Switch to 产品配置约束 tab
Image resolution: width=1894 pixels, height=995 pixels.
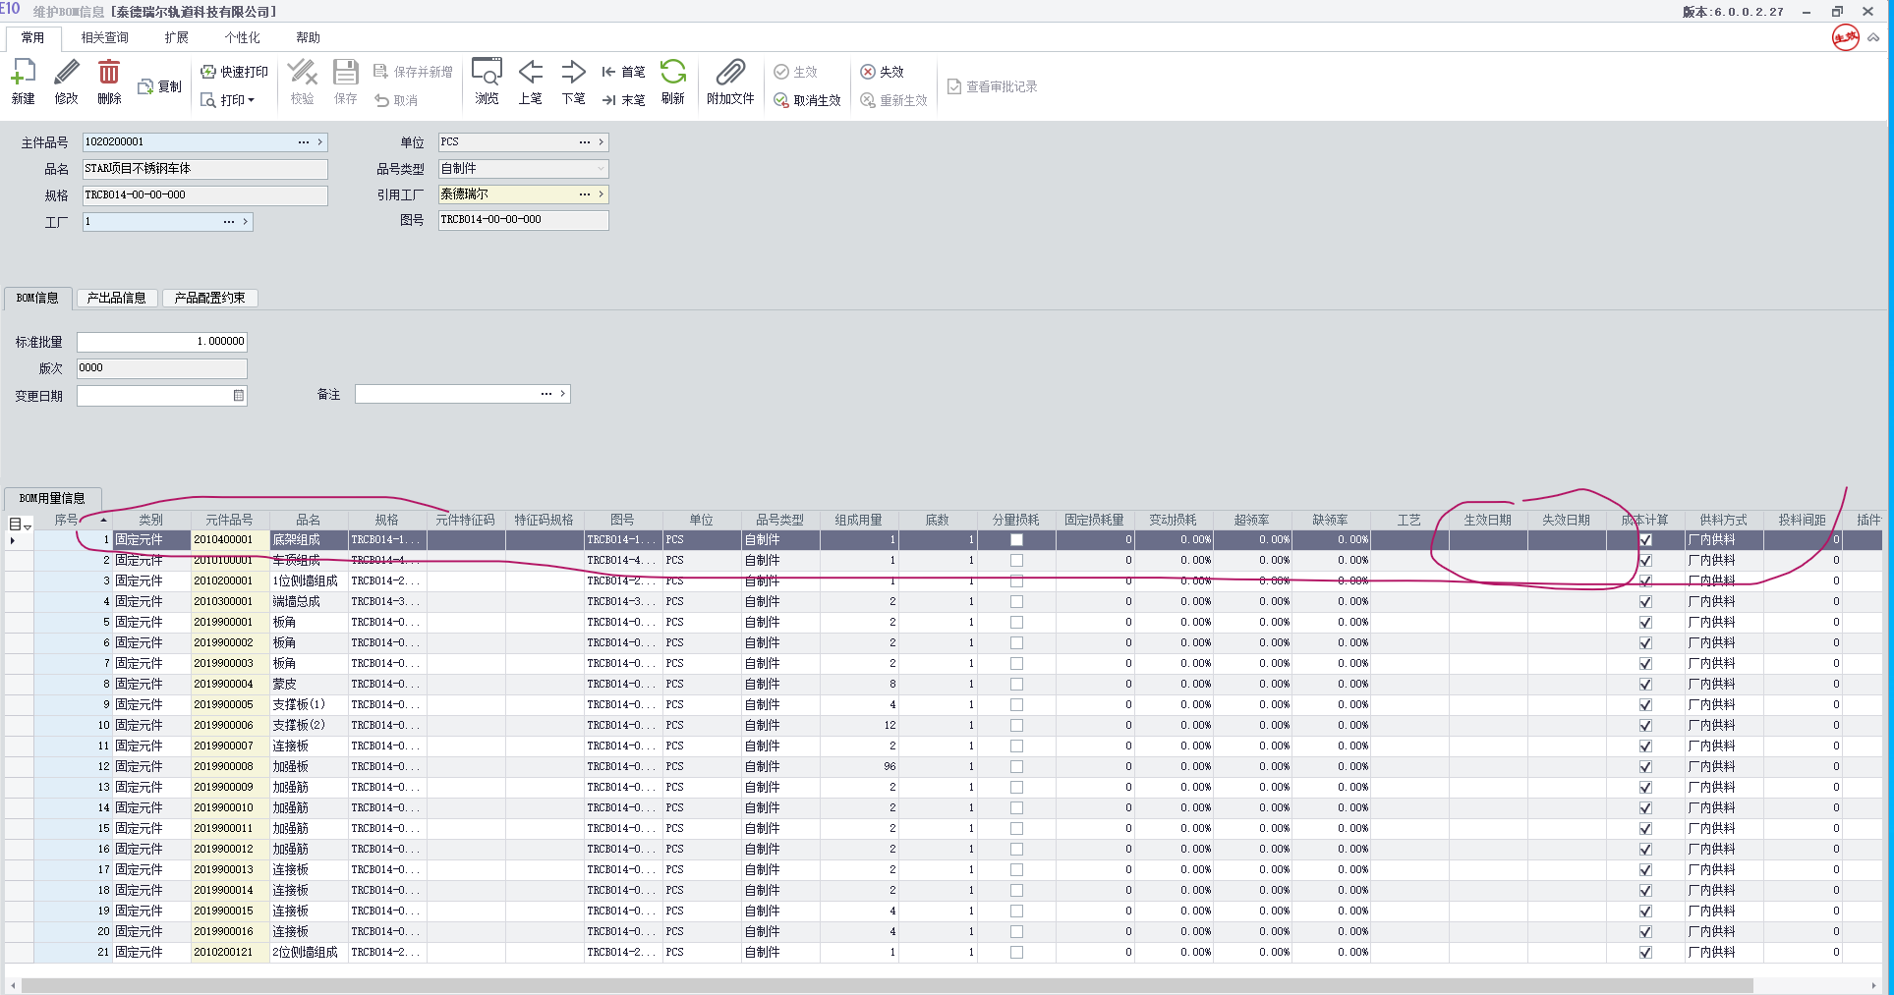[210, 298]
